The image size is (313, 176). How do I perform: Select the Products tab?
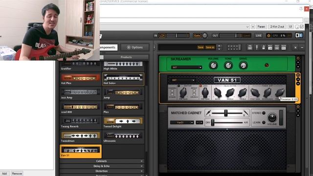point(126,57)
